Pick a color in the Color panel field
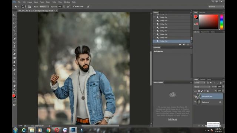The image size is (237, 133). coord(208,22)
